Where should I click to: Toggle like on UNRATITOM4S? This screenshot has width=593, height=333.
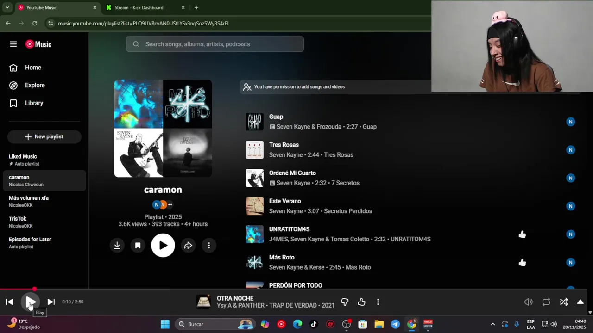pos(522,234)
